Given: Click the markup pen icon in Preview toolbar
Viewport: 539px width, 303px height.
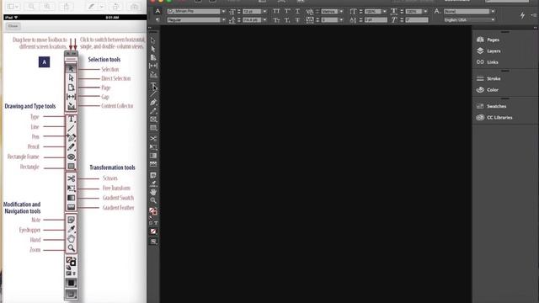Looking at the screenshot, I should pos(91,7).
